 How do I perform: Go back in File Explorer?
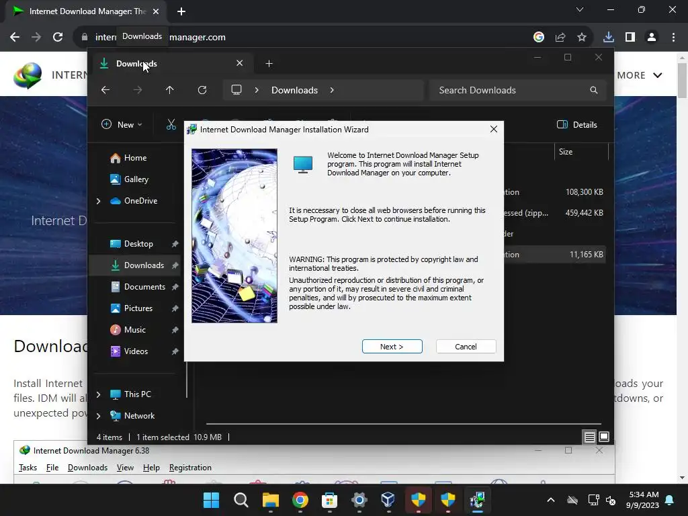tap(105, 90)
